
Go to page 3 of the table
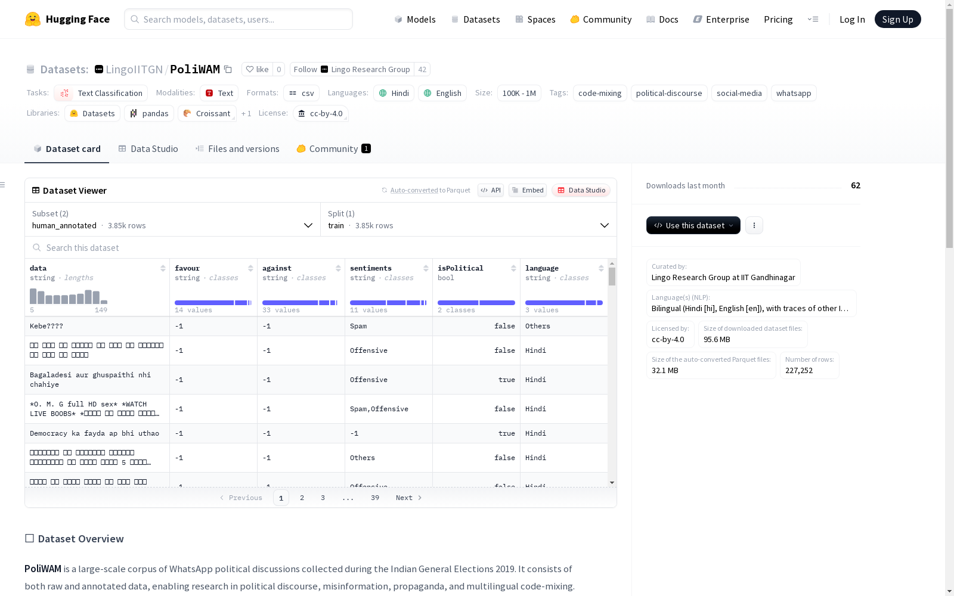click(323, 498)
